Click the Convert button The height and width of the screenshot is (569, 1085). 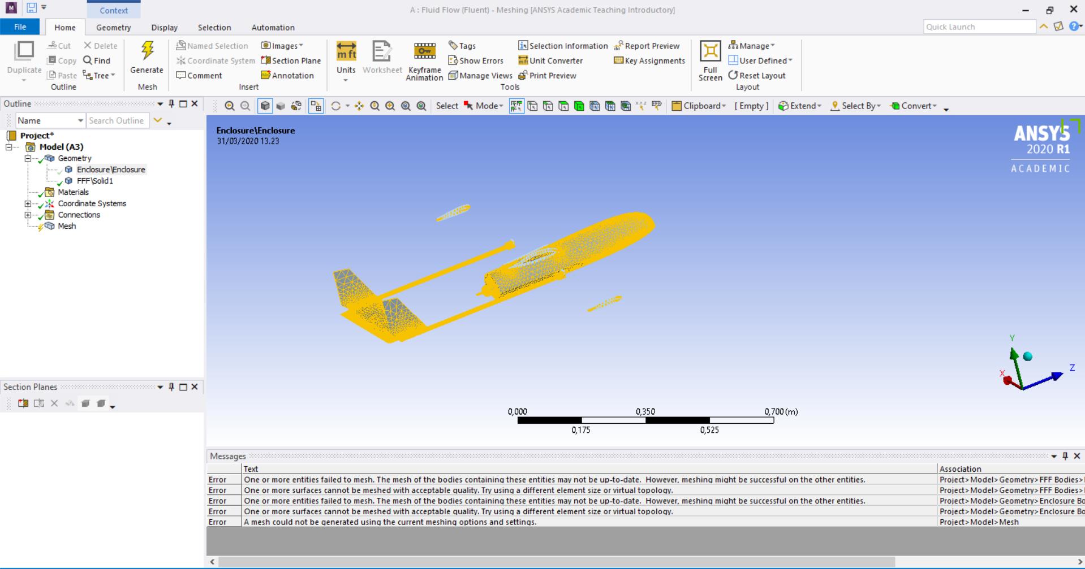[914, 106]
